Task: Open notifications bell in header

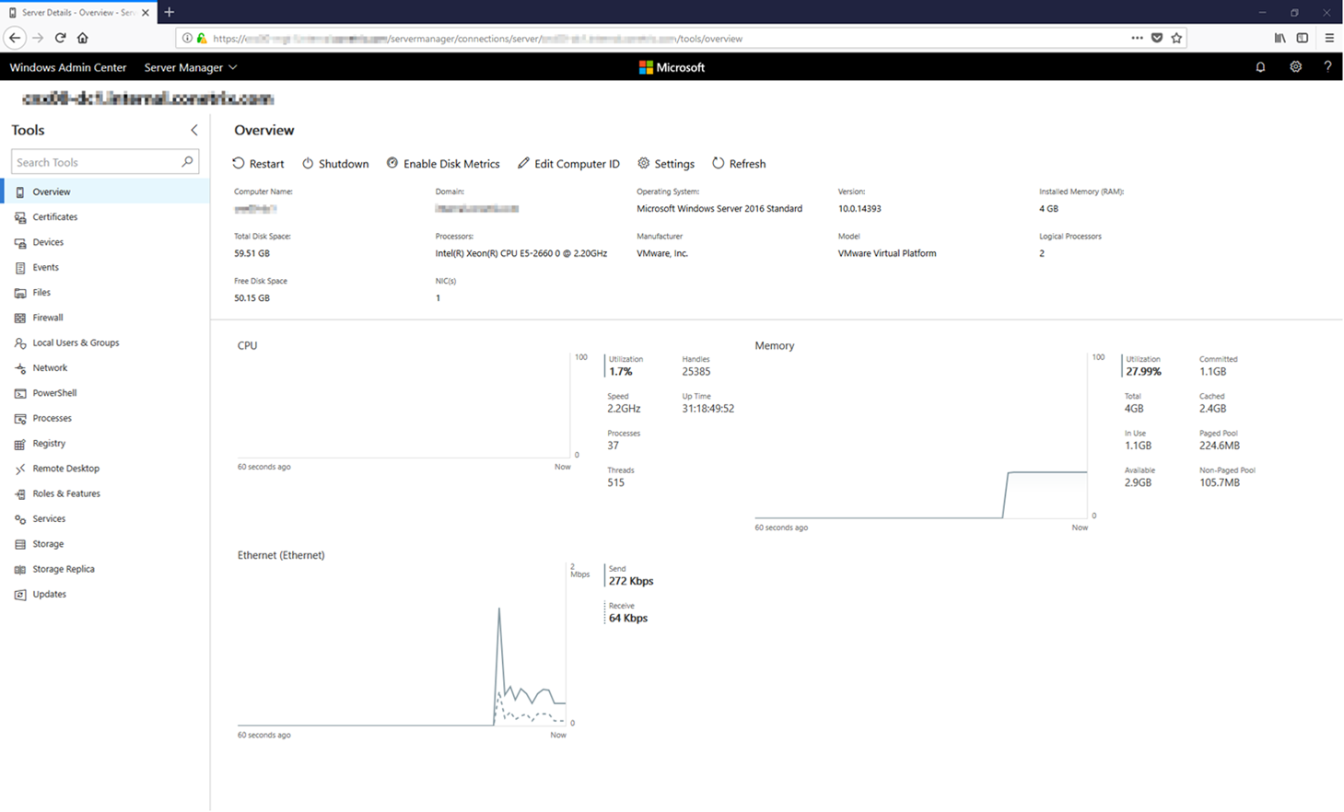Action: 1260,67
